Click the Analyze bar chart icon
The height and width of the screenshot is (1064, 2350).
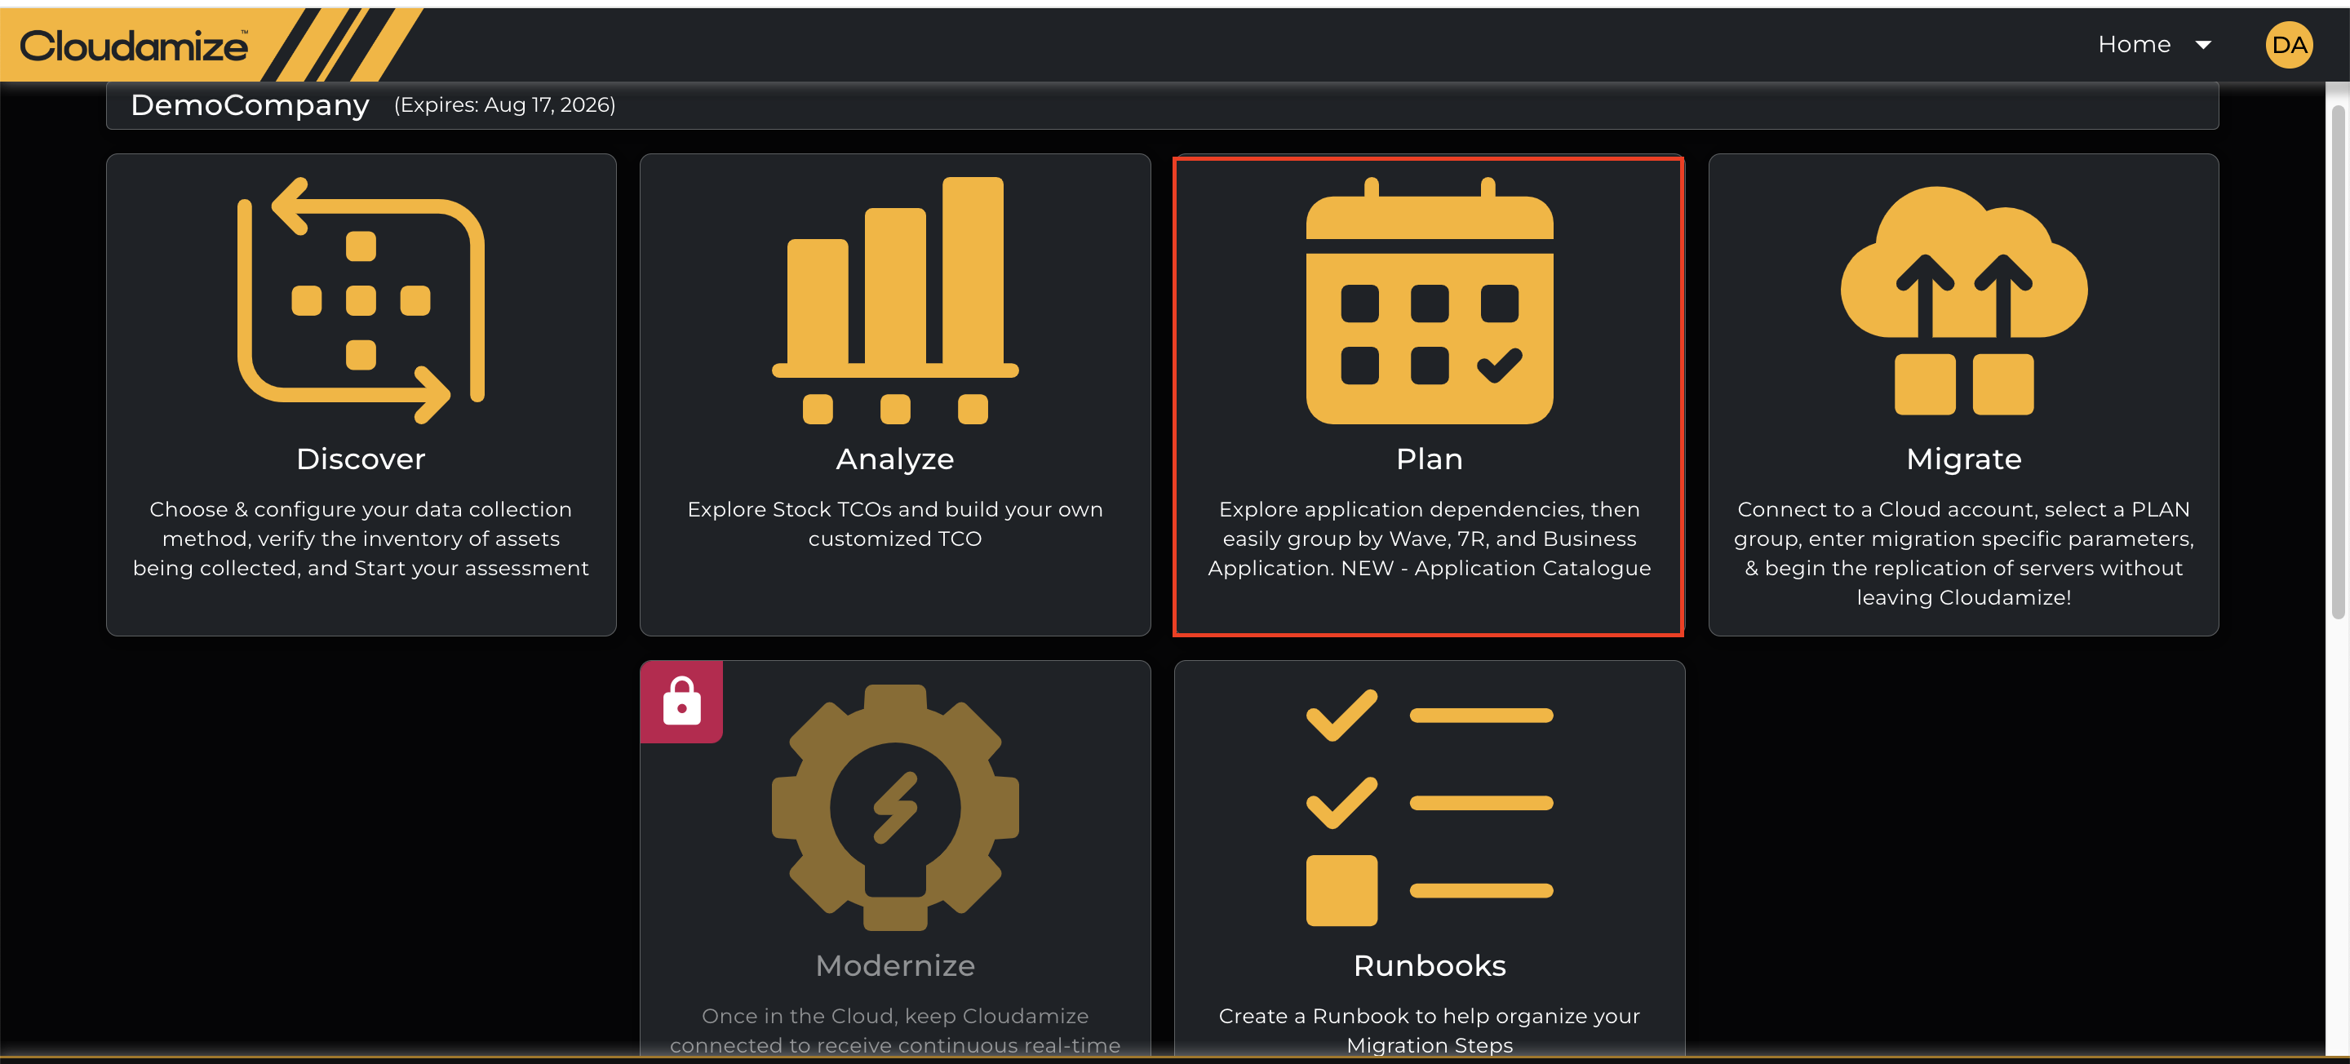[x=895, y=300]
